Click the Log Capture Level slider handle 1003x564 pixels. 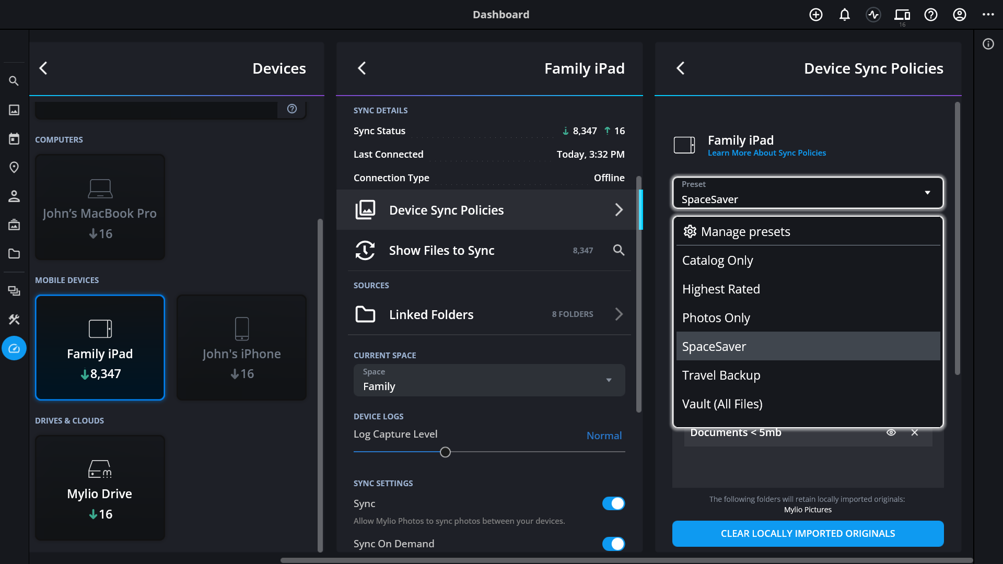pyautogui.click(x=445, y=452)
